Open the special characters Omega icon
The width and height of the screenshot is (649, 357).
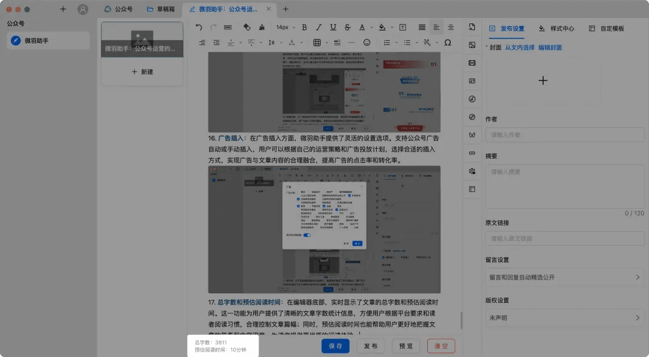(447, 43)
